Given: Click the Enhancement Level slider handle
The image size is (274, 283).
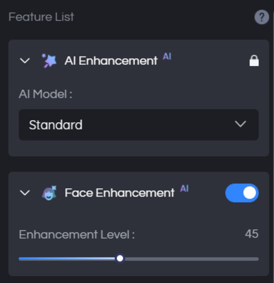Looking at the screenshot, I should pyautogui.click(x=120, y=258).
